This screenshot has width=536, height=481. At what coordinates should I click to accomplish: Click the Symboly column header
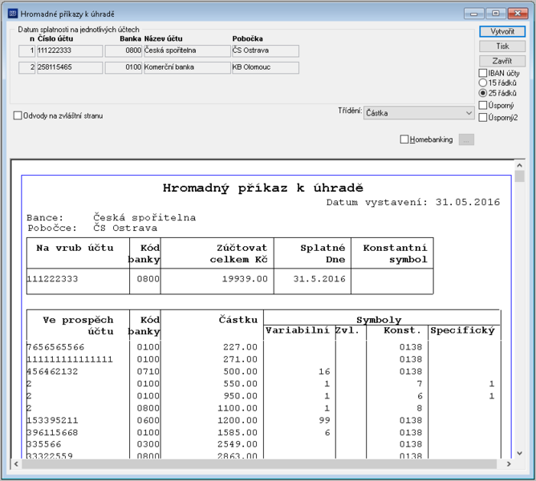tap(379, 320)
